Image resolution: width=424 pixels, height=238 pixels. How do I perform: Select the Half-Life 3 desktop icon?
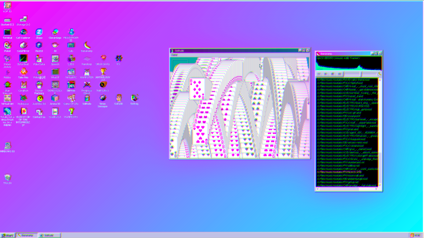[x=103, y=86]
